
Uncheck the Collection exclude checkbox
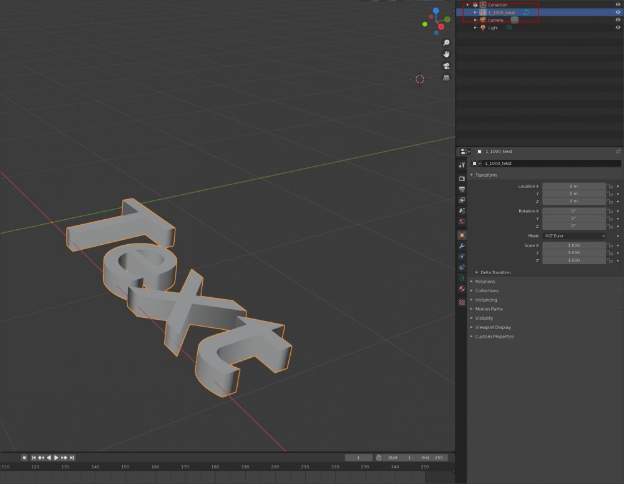(475, 5)
